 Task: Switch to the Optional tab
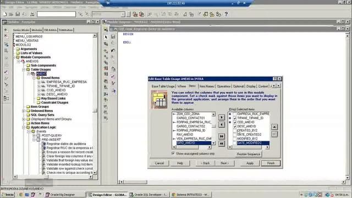pyautogui.click(x=238, y=86)
